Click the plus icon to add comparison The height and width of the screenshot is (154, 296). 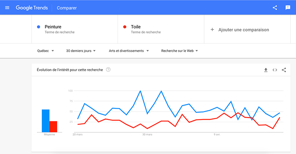(x=212, y=30)
